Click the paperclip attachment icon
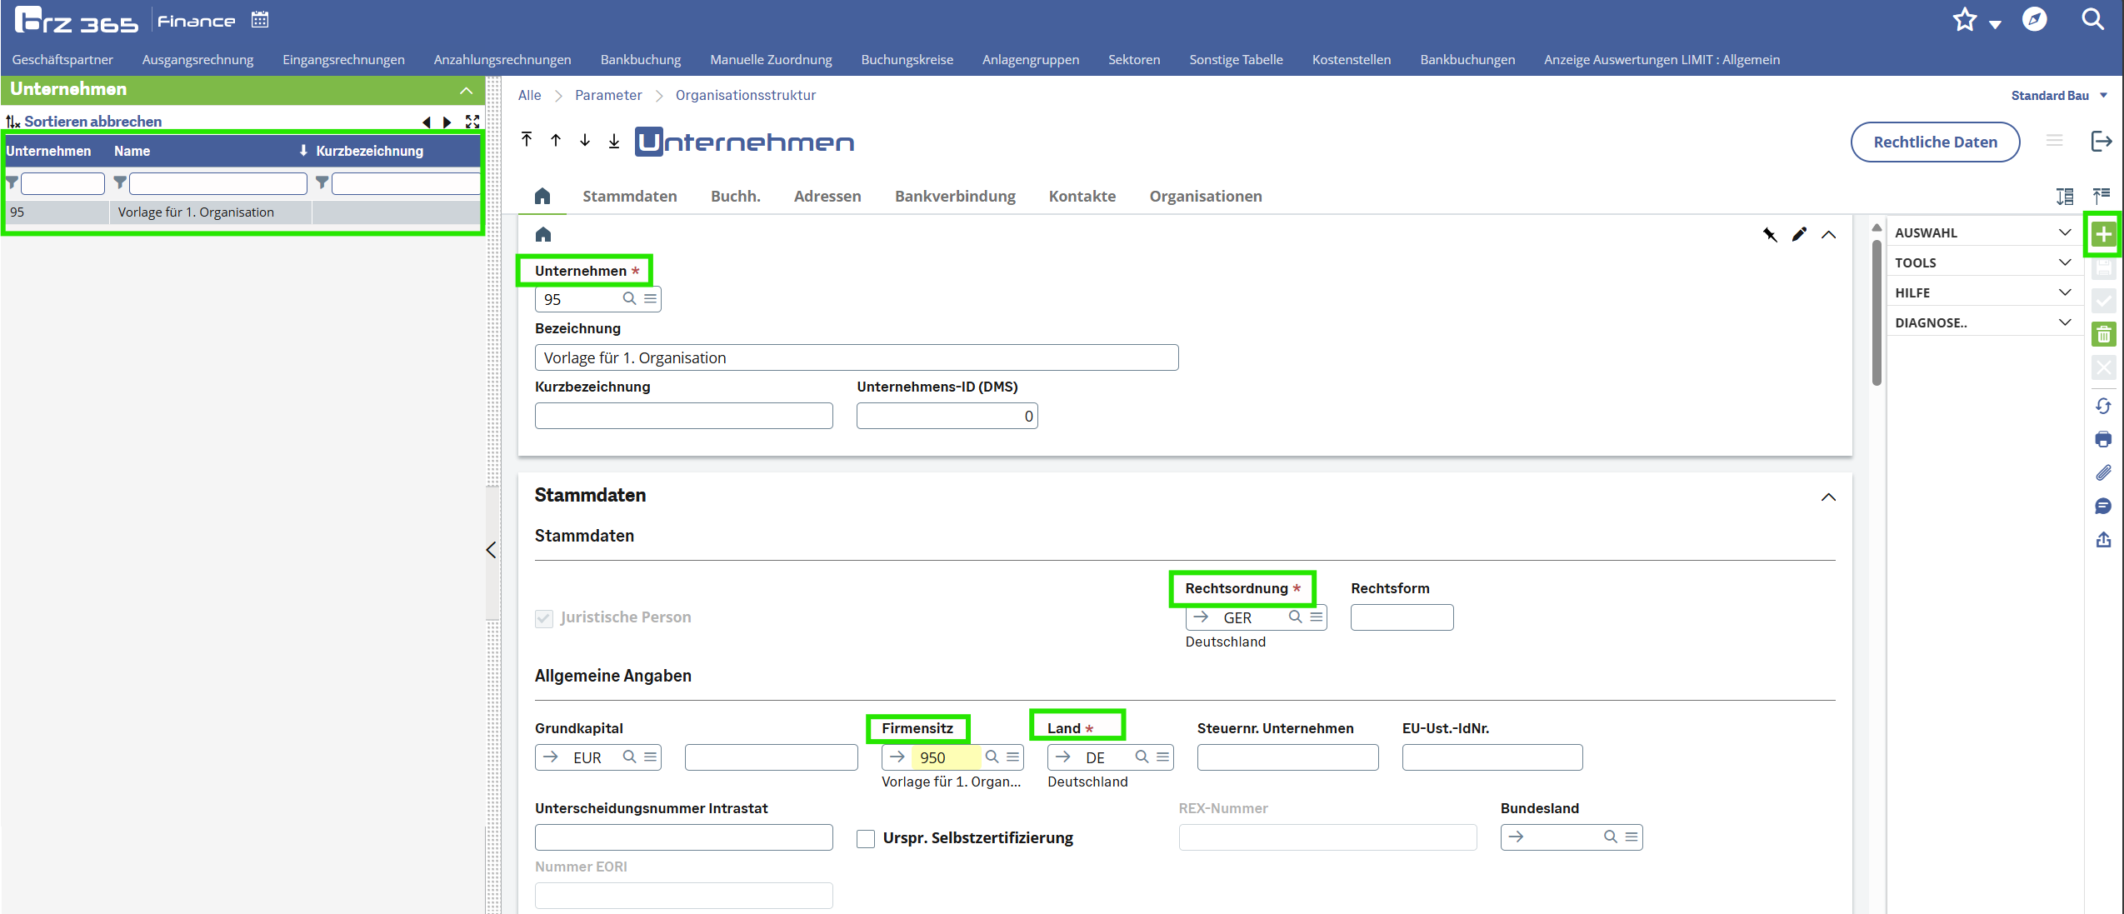2124x914 pixels. click(2103, 472)
